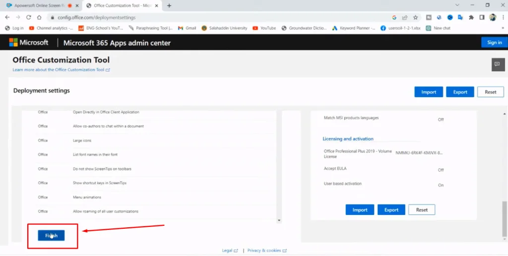Open the Paraphrasing Tool bookmark

coord(151,28)
